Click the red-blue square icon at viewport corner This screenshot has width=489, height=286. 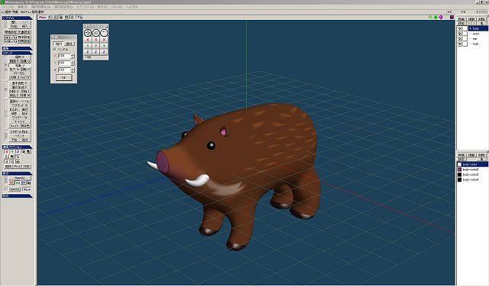(x=452, y=17)
